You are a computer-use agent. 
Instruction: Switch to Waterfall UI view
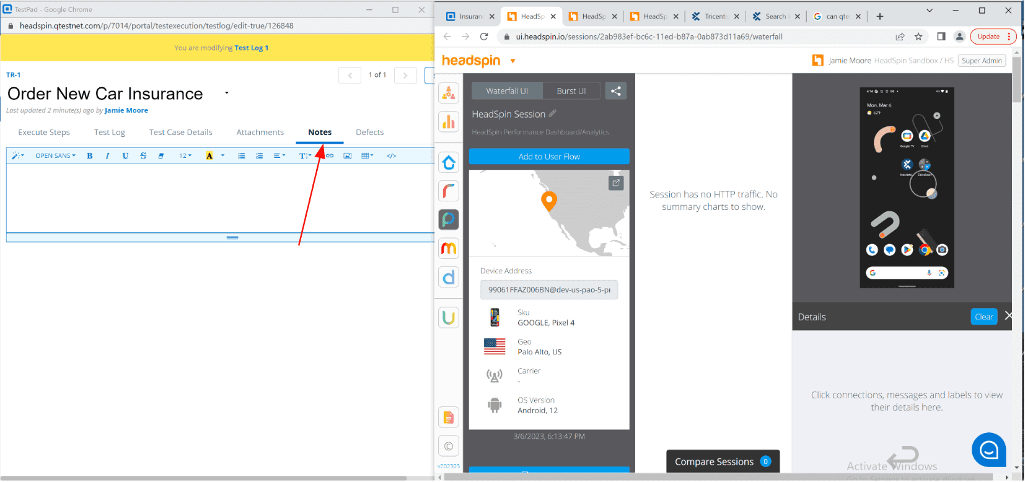coord(507,91)
